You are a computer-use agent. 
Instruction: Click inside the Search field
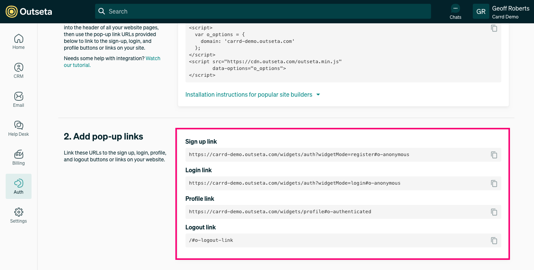coord(263,11)
